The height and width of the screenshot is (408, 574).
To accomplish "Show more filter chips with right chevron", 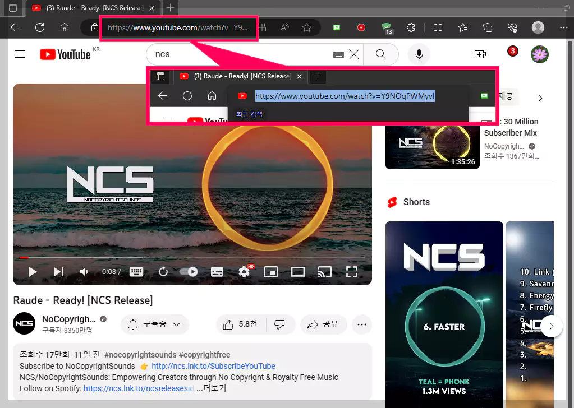I will click(x=540, y=98).
